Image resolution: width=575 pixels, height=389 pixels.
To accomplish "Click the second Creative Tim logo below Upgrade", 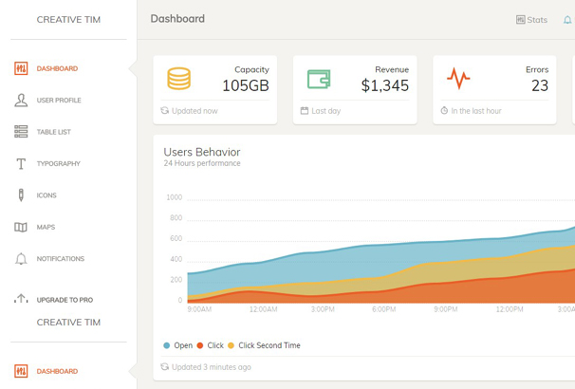I will click(x=68, y=323).
